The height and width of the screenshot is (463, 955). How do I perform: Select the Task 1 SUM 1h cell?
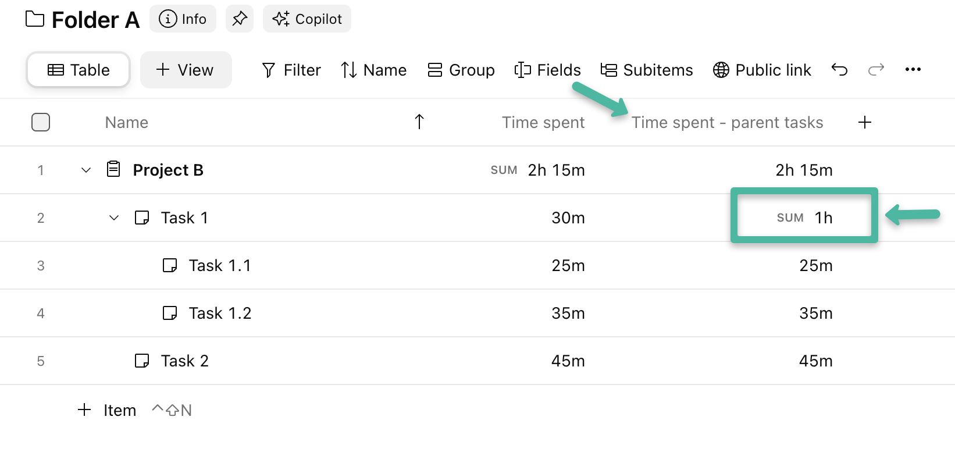(804, 218)
